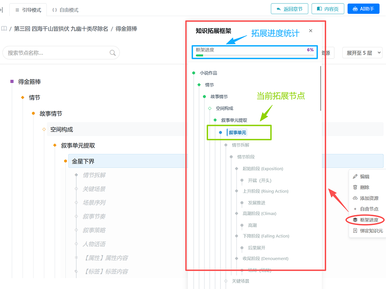The width and height of the screenshot is (386, 289).
Task: Click the trash icon beside 删除
Action: pyautogui.click(x=355, y=187)
